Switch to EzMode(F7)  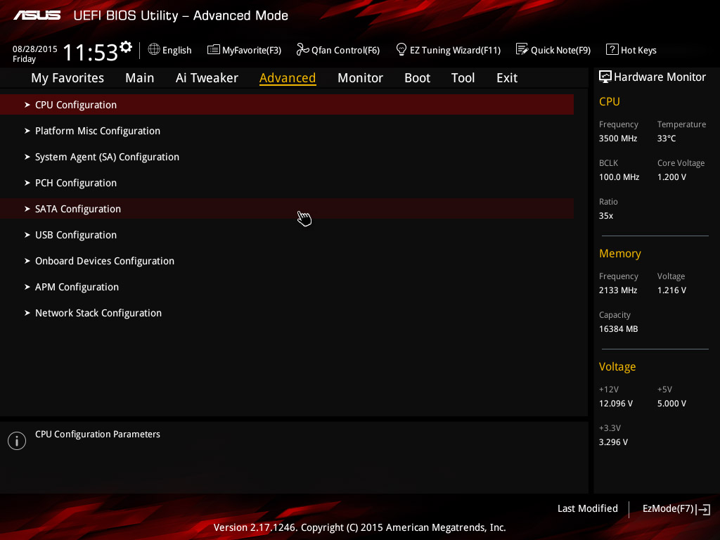(x=676, y=509)
